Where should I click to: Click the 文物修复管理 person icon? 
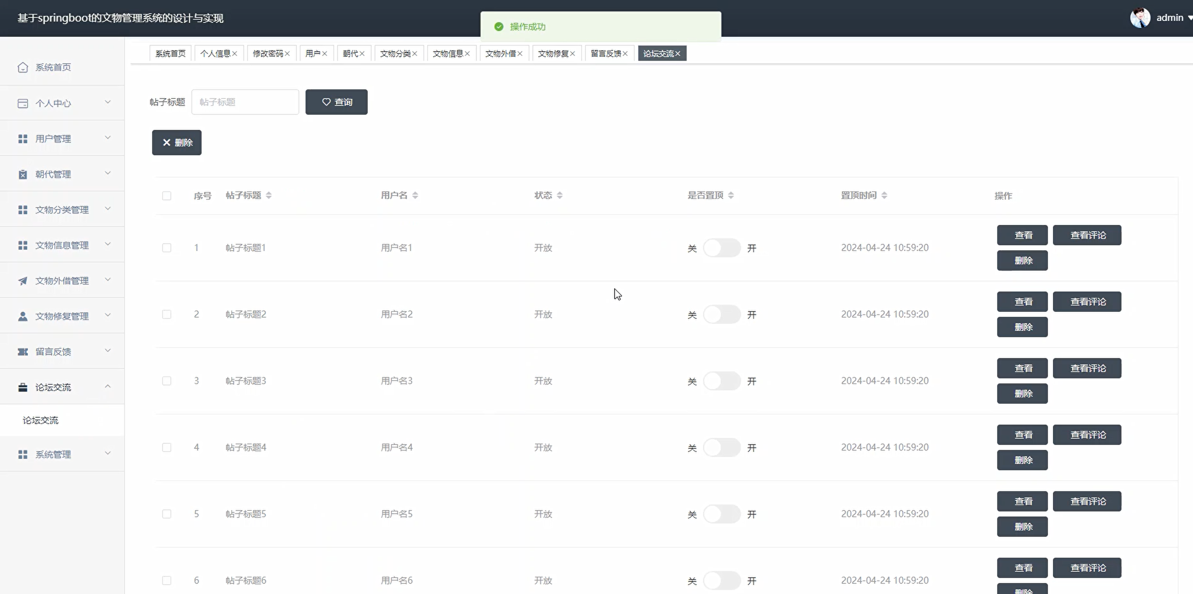coord(22,316)
